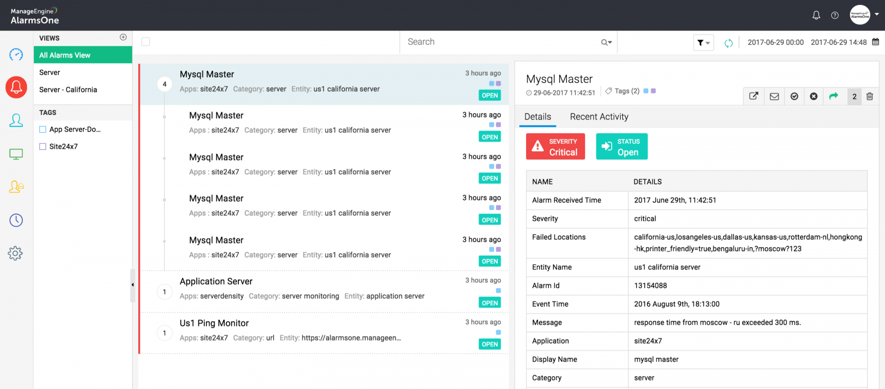Delete the alarm with the trash icon

(870, 96)
